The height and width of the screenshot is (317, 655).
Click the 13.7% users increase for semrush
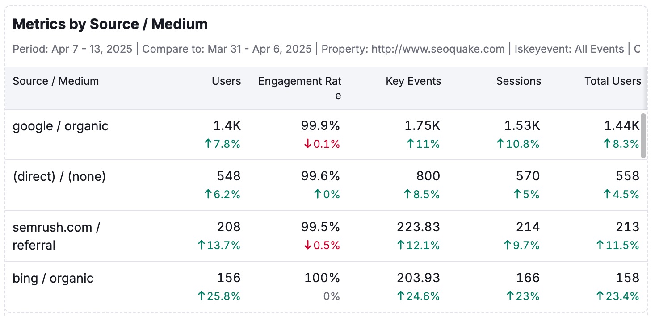point(219,246)
